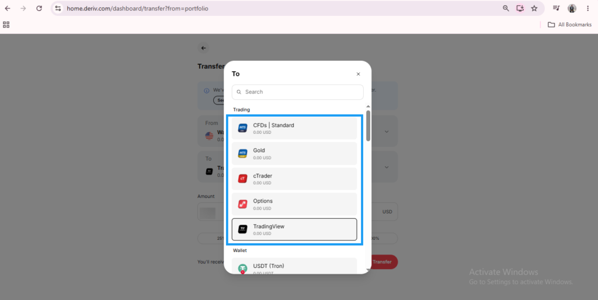Click the list scroll-up arrow
Image resolution: width=598 pixels, height=300 pixels.
[368, 107]
